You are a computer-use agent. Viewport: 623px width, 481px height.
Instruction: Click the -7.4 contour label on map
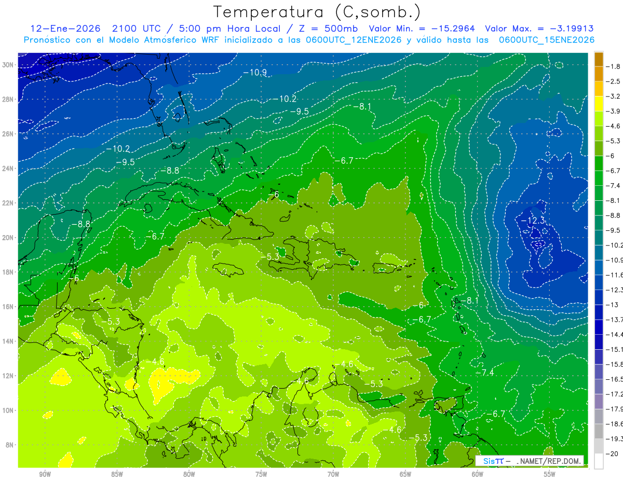[484, 373]
